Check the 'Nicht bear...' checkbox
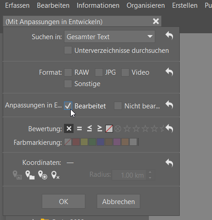This screenshot has width=212, height=220. (118, 106)
